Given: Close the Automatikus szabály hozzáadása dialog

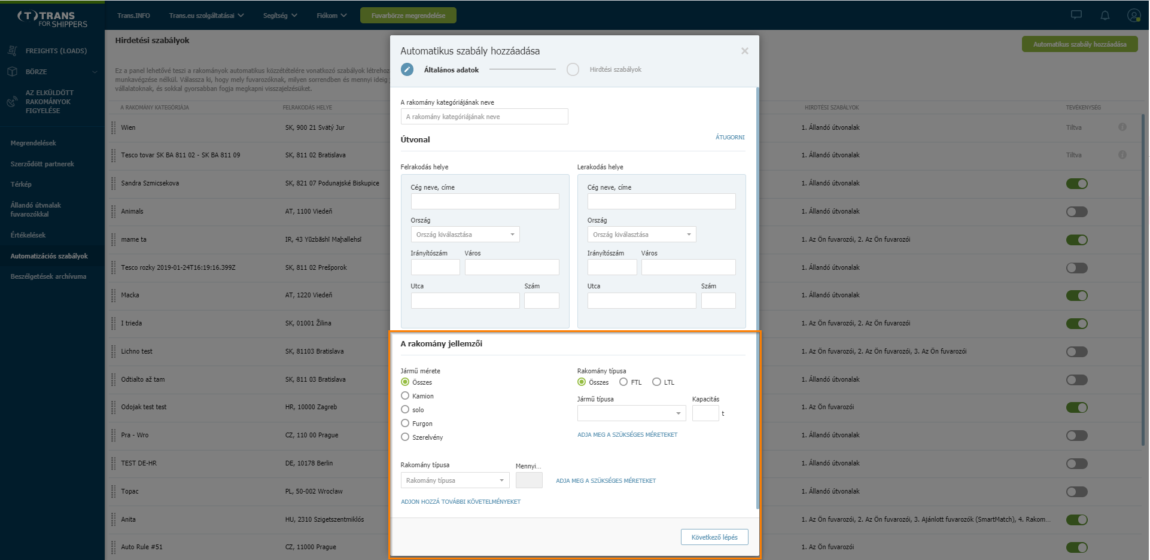Looking at the screenshot, I should [x=744, y=51].
